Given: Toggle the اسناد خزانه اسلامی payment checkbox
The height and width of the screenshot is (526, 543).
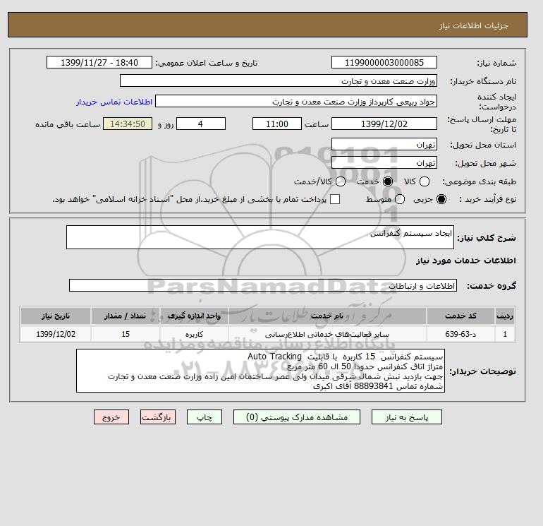Looking at the screenshot, I should 335,199.
